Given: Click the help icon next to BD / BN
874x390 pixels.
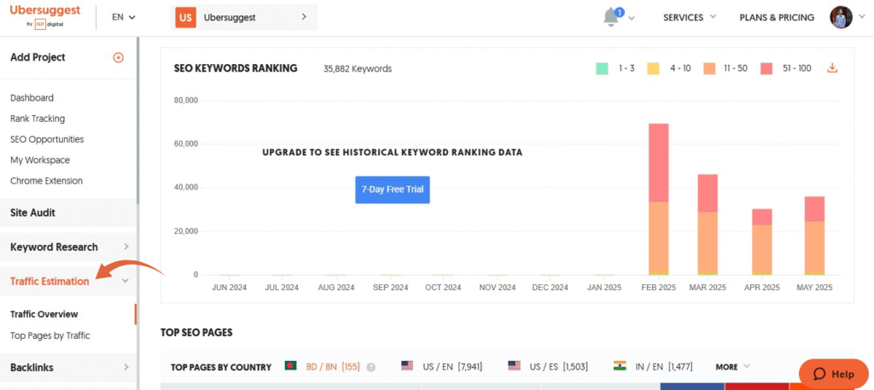Looking at the screenshot, I should pos(370,367).
